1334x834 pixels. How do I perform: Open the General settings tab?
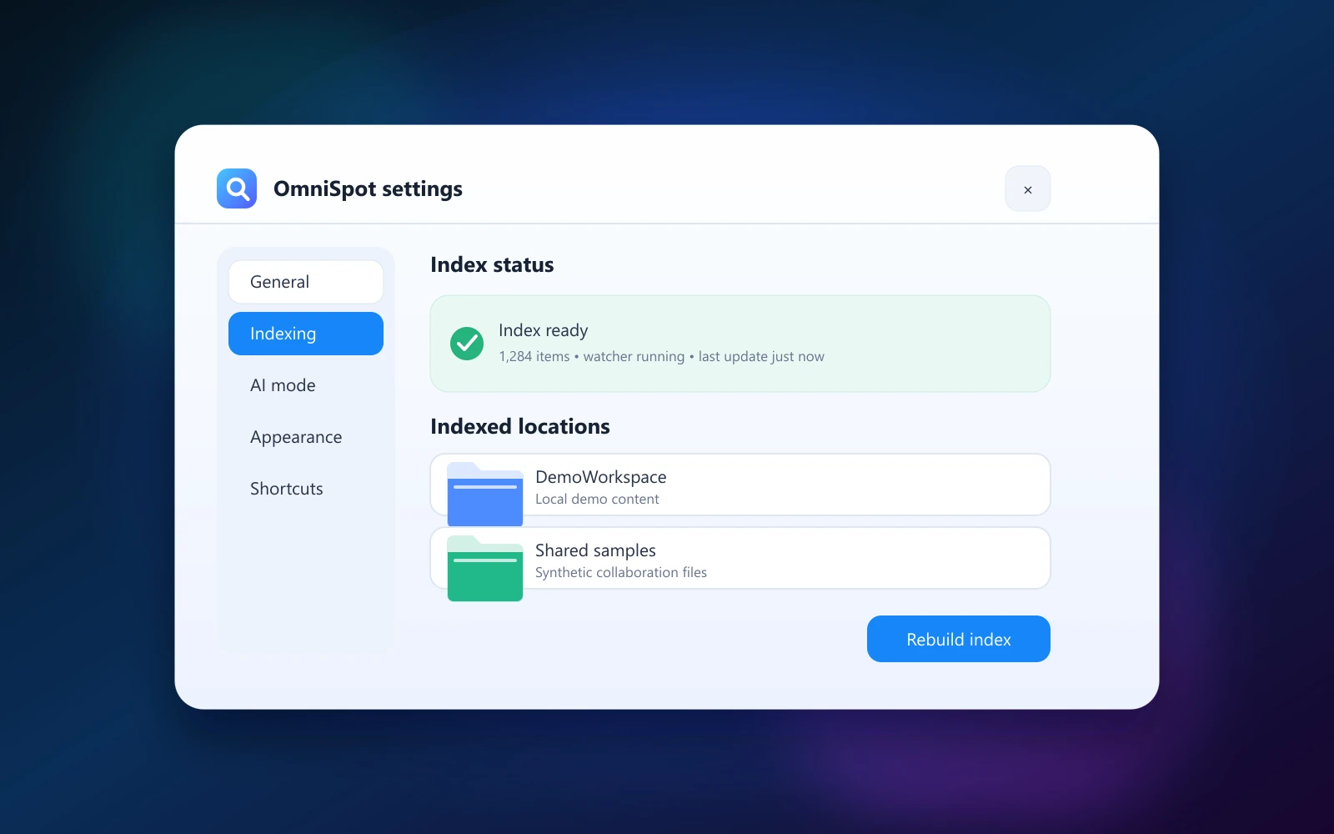point(306,282)
